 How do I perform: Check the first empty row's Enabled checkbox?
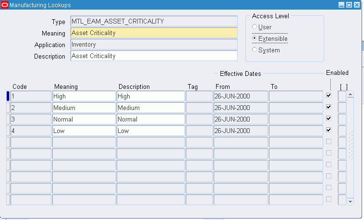[328, 142]
